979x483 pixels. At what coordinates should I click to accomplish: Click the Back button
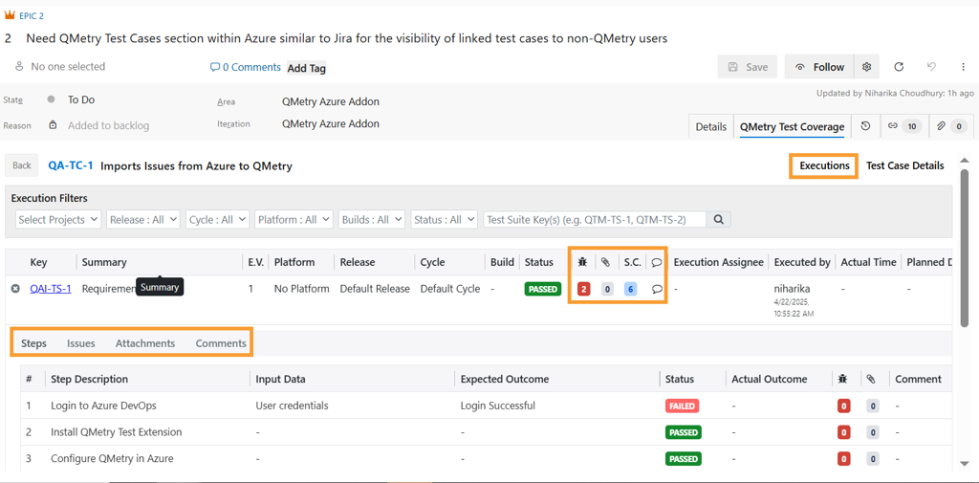coord(22,165)
